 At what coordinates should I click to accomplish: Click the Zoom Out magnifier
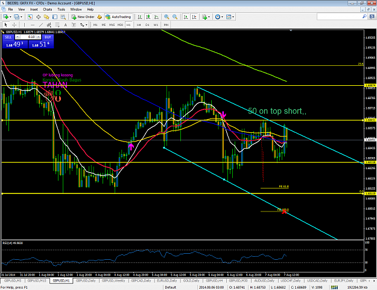tap(175, 17)
